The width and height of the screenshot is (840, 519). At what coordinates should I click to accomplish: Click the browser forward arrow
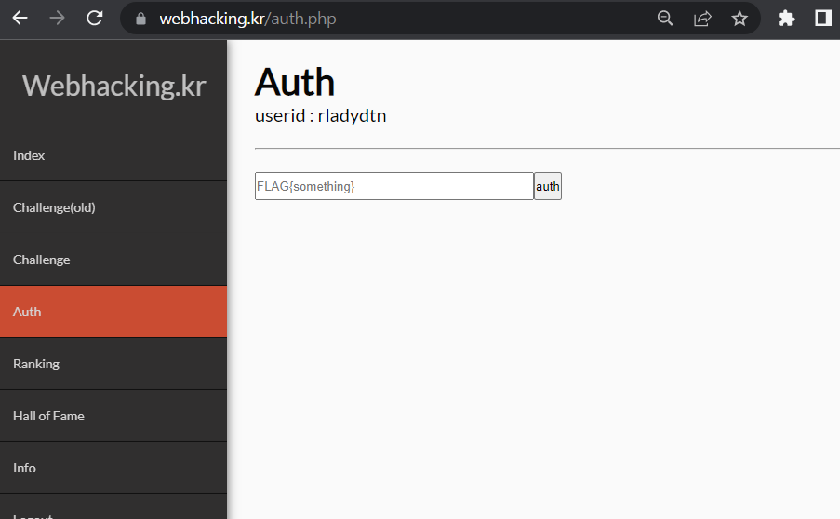(57, 19)
